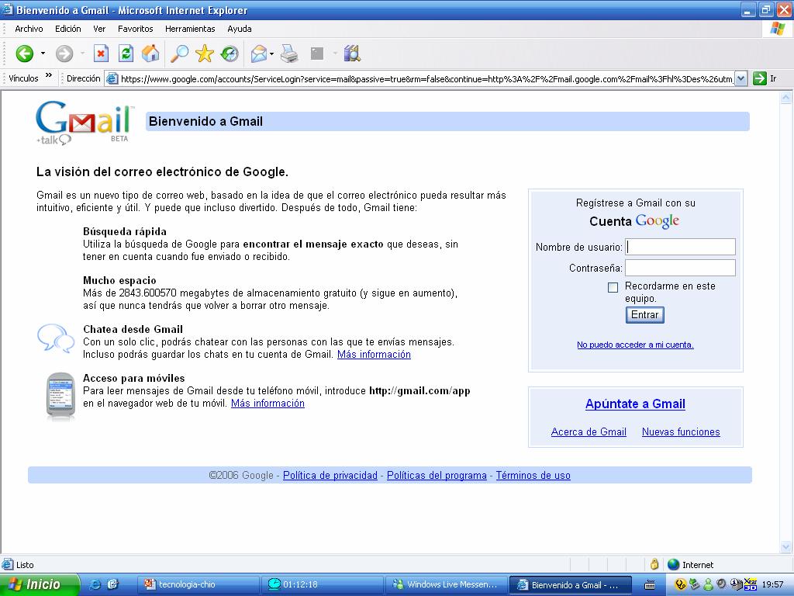Click the Mail envelope toolbar icon

coord(259,54)
